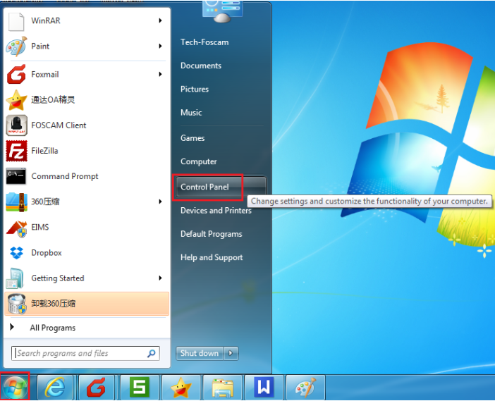Click the 卸载360压缩 recycle bin icon
The width and height of the screenshot is (495, 401).
coord(16,304)
